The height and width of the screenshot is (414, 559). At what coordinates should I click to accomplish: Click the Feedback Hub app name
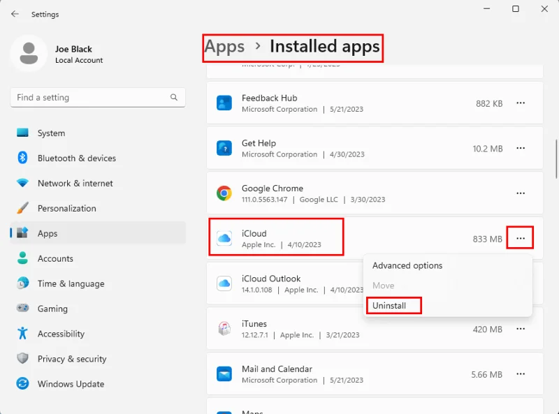270,98
